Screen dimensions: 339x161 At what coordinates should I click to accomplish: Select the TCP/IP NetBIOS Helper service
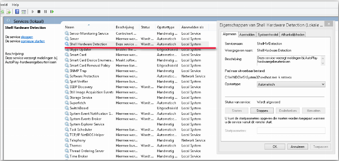click(87, 135)
